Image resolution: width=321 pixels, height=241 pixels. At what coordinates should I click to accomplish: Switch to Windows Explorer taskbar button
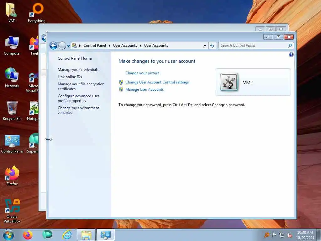pyautogui.click(x=86, y=235)
